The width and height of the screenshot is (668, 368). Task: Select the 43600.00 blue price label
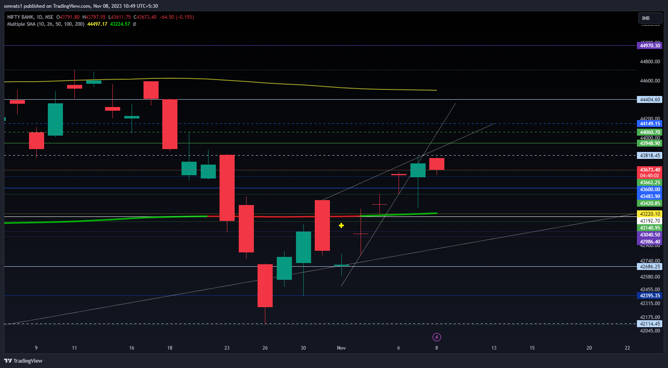(650, 190)
